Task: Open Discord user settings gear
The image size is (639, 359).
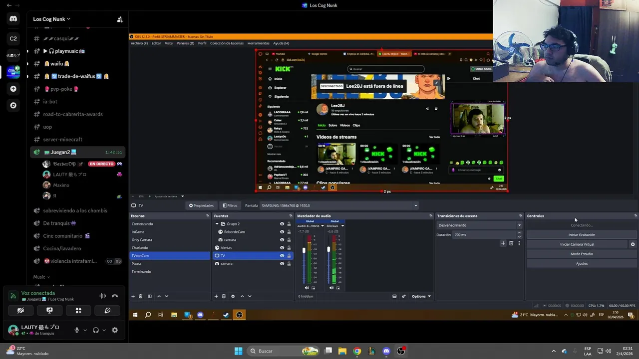Action: (x=115, y=330)
